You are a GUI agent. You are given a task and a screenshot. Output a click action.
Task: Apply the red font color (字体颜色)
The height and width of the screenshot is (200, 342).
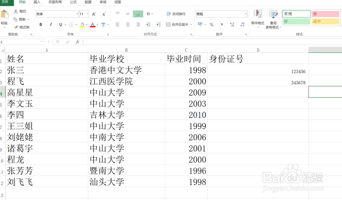pyautogui.click(x=92, y=25)
